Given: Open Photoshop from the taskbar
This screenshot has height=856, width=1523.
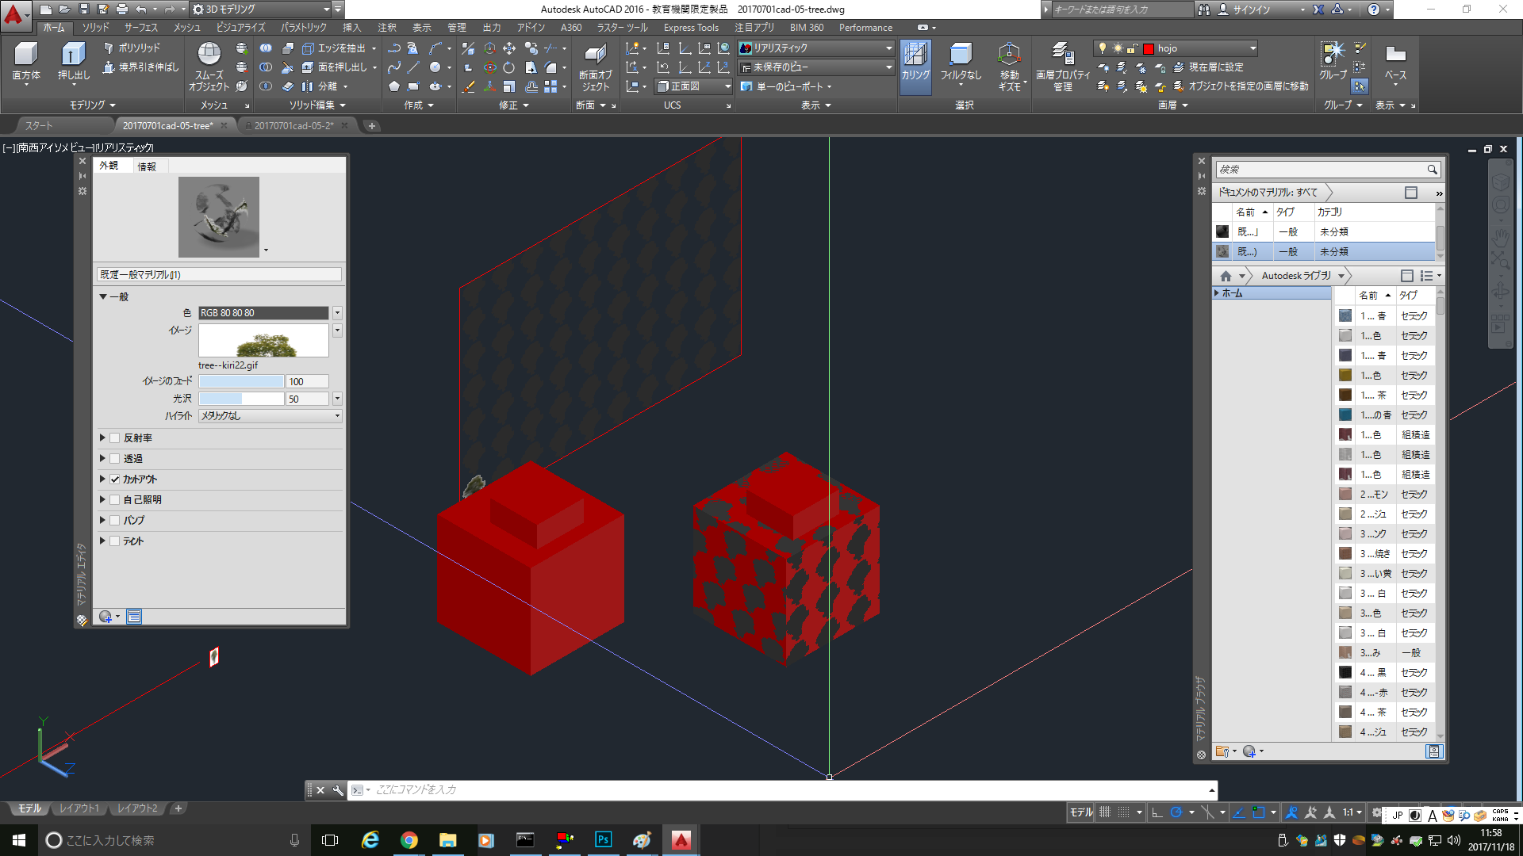Looking at the screenshot, I should (x=603, y=840).
